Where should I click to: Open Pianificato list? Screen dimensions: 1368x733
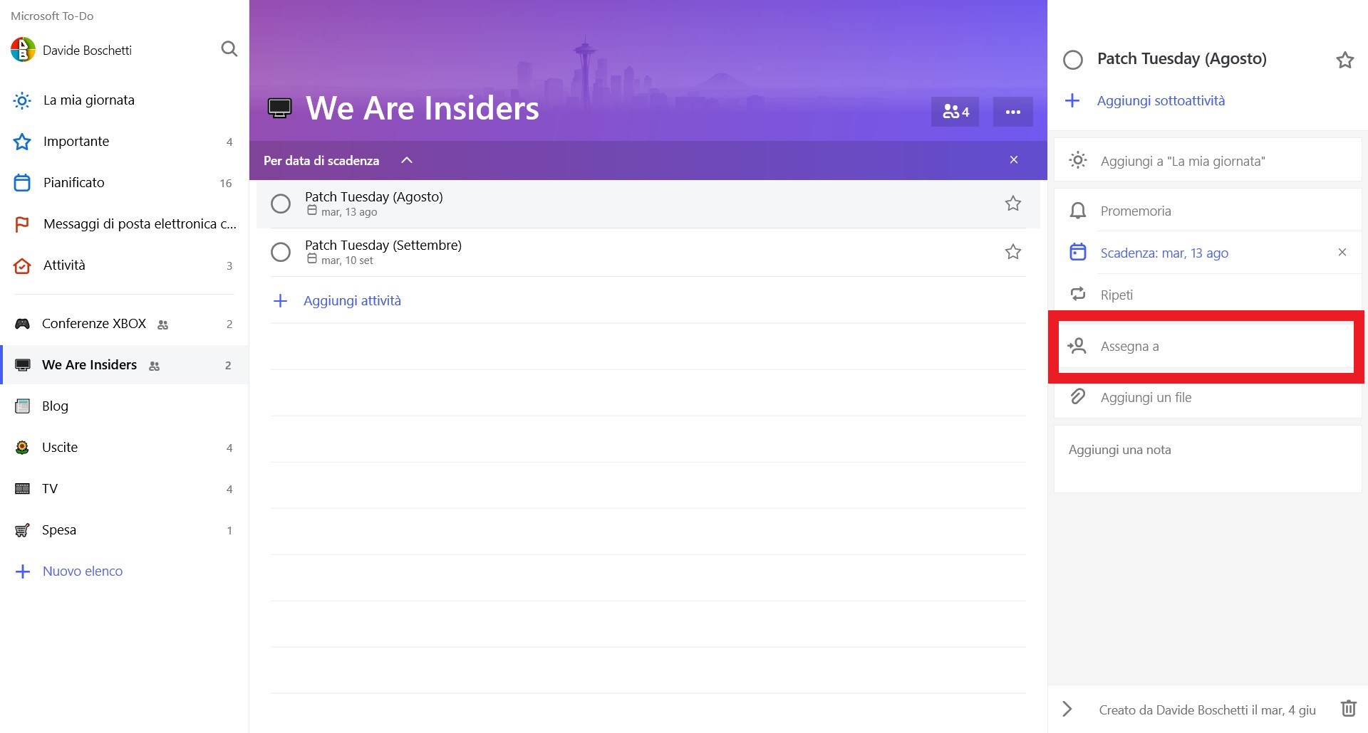tap(124, 183)
